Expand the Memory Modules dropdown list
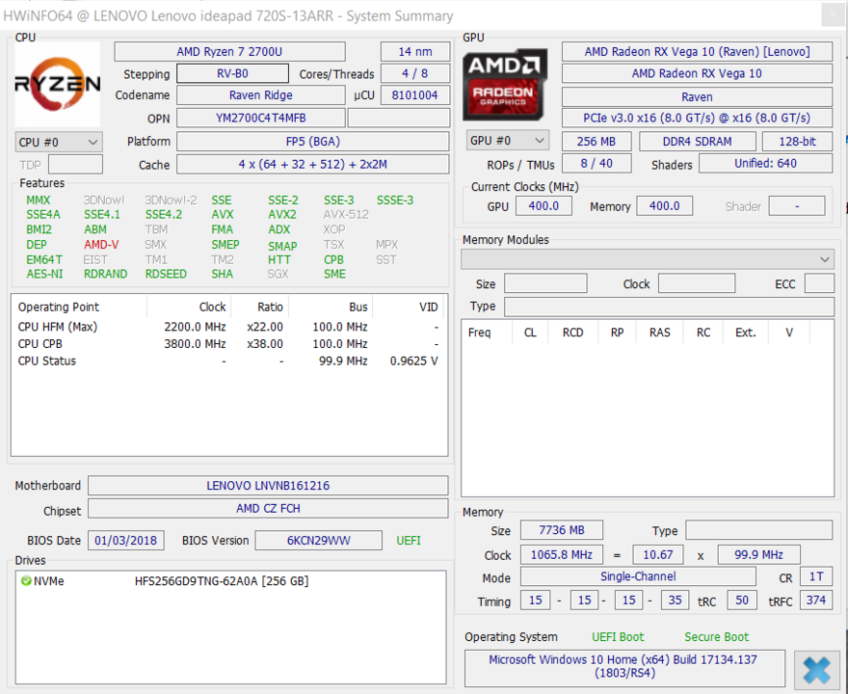This screenshot has height=694, width=848. pyautogui.click(x=647, y=259)
